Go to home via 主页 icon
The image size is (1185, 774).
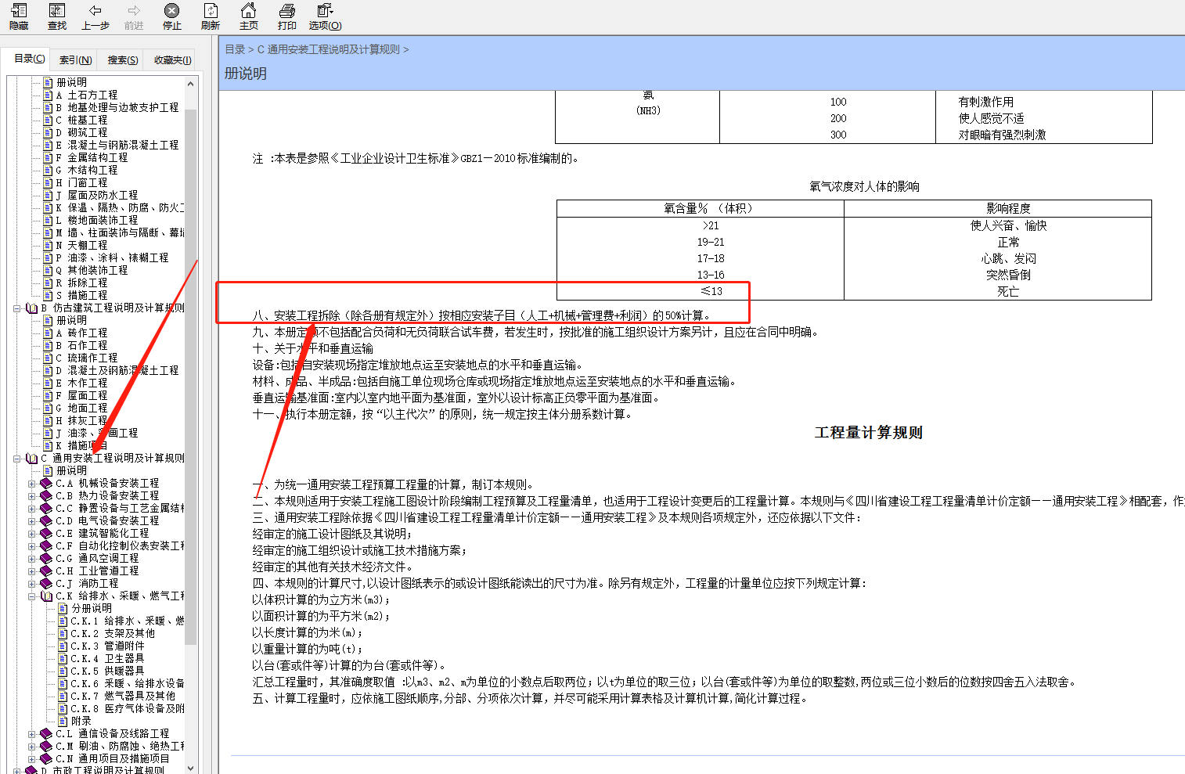coord(248,10)
